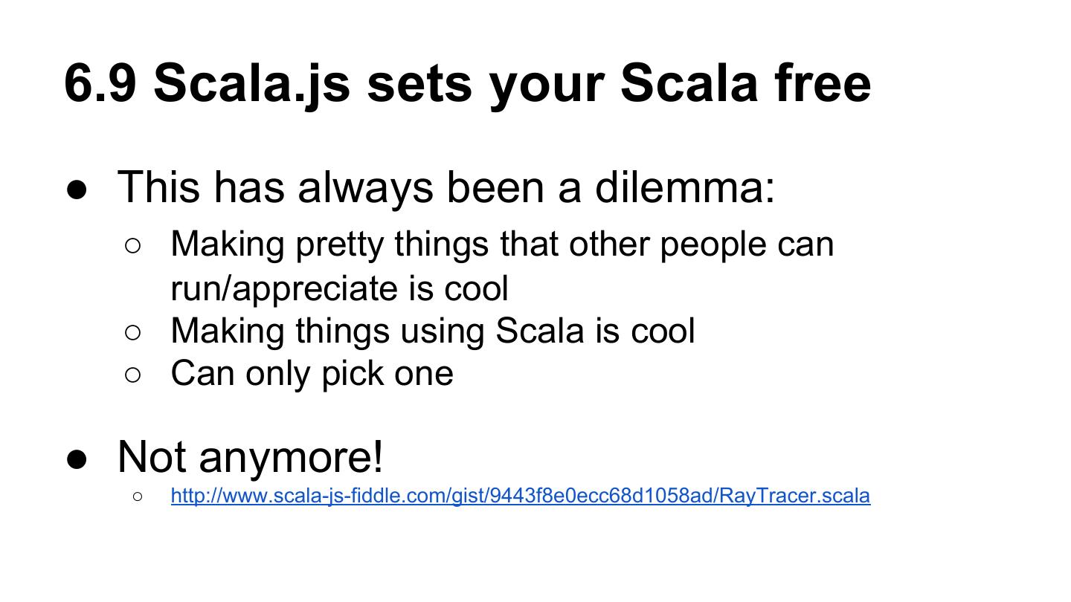Click the hollow bullet before the URL

(137, 496)
